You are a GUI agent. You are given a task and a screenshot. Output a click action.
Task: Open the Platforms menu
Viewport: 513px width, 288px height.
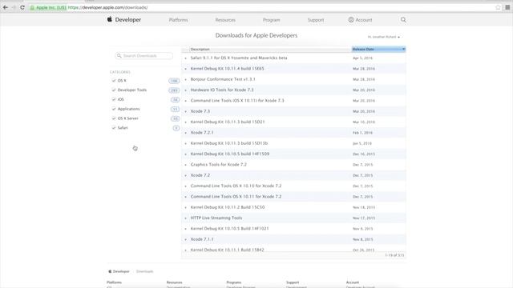pyautogui.click(x=178, y=20)
